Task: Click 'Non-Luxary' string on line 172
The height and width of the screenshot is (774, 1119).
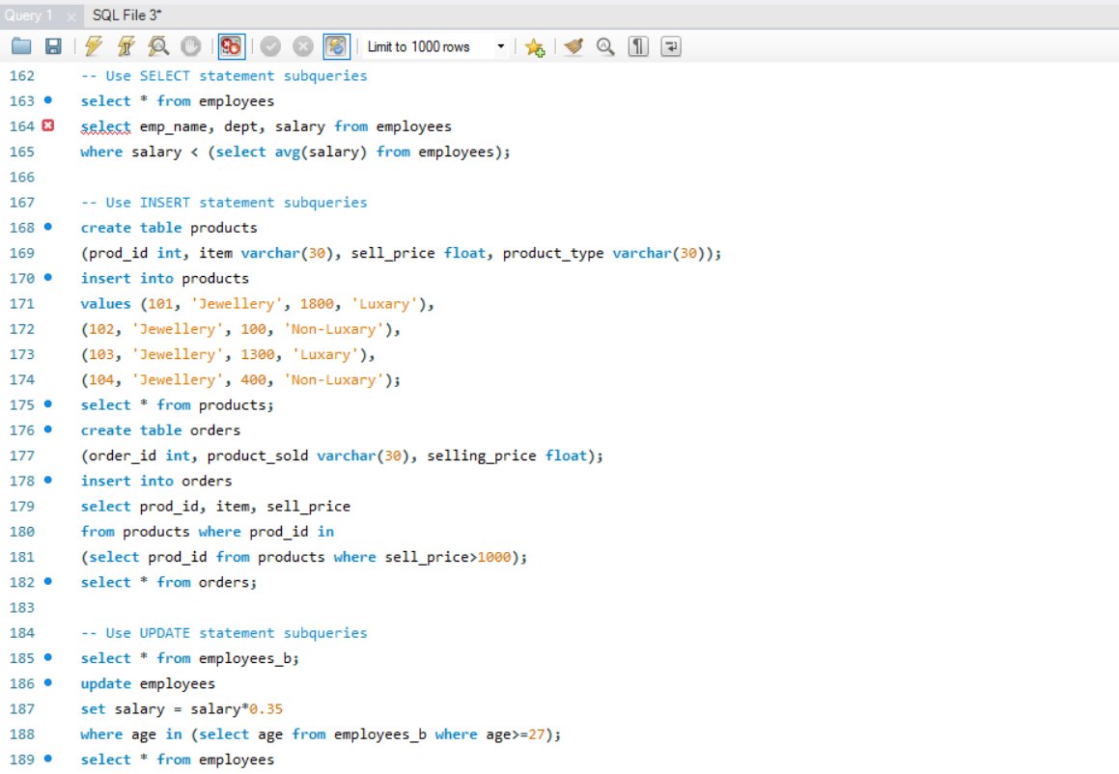Action: click(x=333, y=329)
